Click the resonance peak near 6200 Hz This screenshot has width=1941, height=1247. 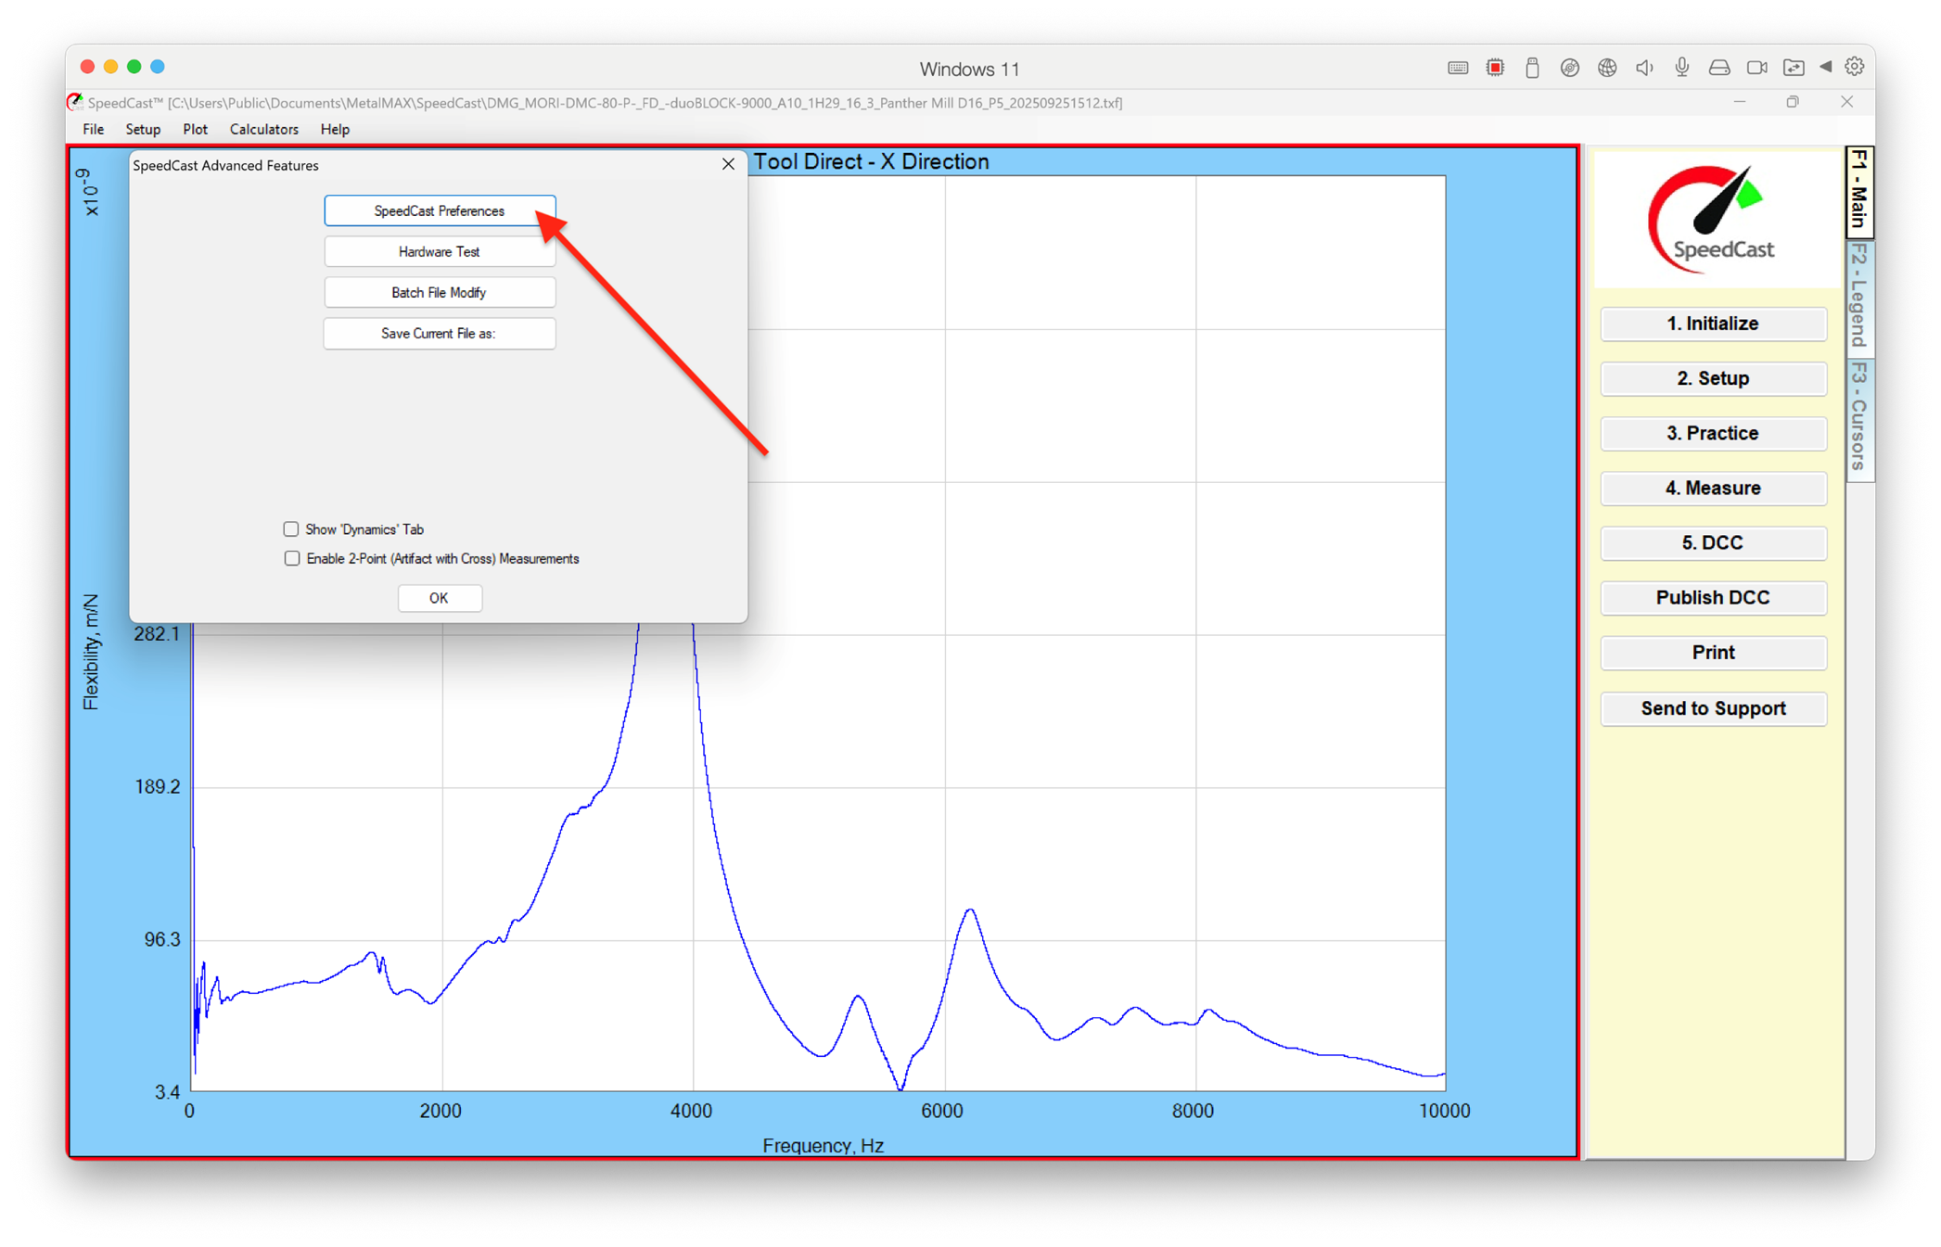click(971, 910)
